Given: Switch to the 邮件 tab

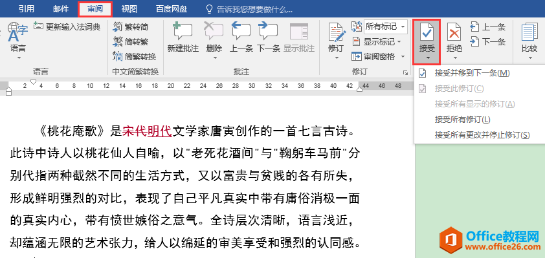Looking at the screenshot, I should [x=61, y=9].
